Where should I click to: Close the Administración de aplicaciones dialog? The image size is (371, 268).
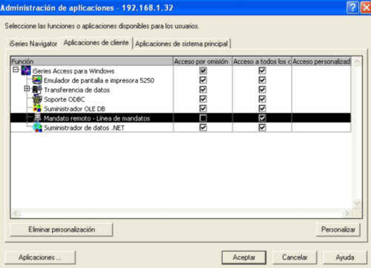pos(366,7)
